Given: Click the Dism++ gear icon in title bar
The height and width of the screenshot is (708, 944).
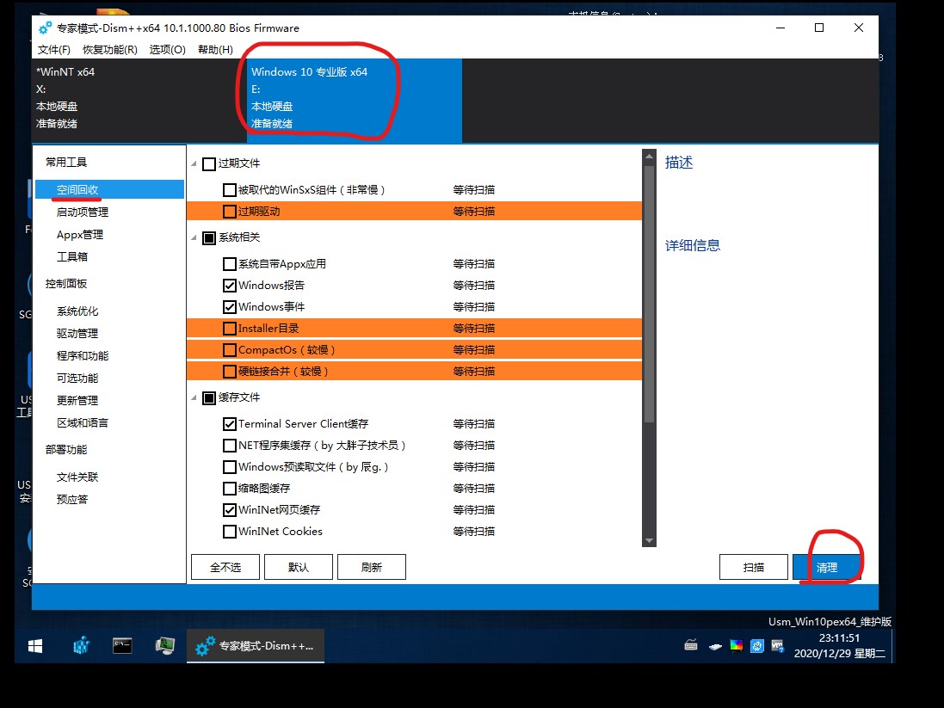Looking at the screenshot, I should [45, 28].
